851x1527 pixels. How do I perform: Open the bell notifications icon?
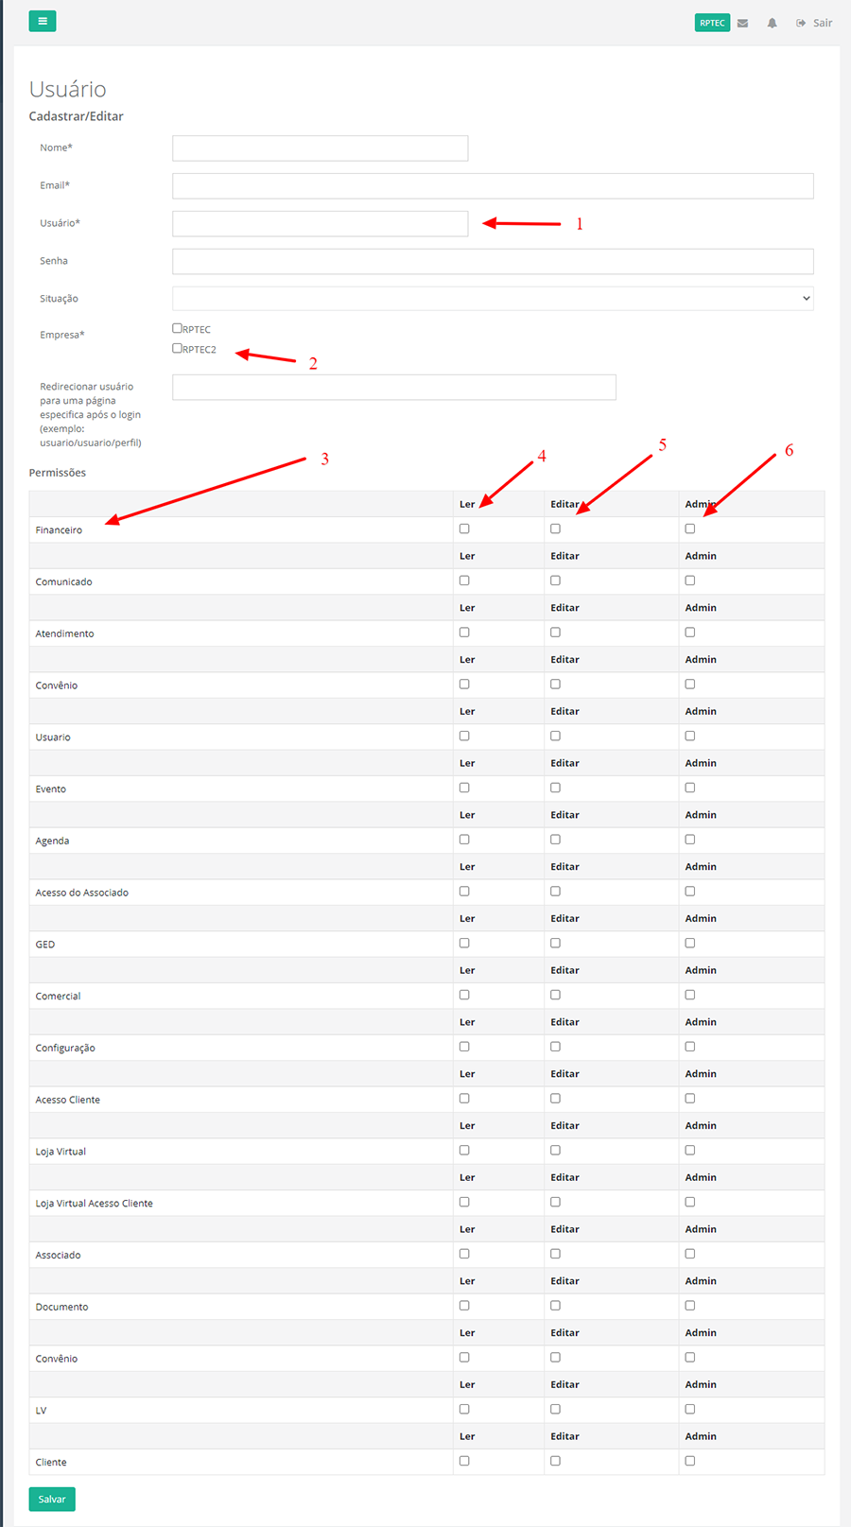(x=772, y=23)
